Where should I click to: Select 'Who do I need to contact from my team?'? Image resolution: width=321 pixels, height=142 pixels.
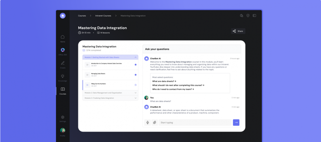point(173,89)
